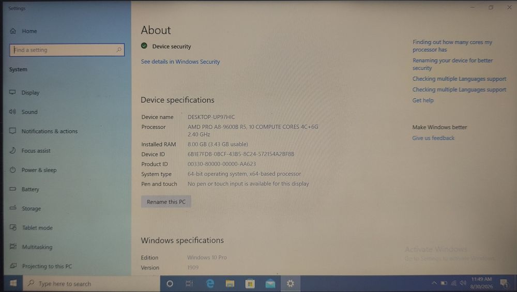Screen dimensions: 517x292
Task: Select the Product ID 00330-80000-00000-AA623
Action: pos(222,164)
